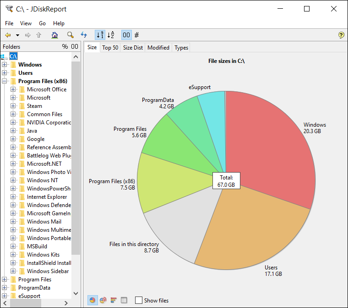Viewport: 348px width, 308px height.
Task: Open the Modified tab
Action: tap(158, 48)
